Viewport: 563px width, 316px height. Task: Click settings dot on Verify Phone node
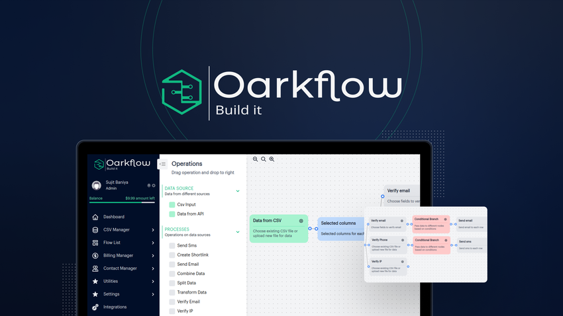click(x=403, y=240)
